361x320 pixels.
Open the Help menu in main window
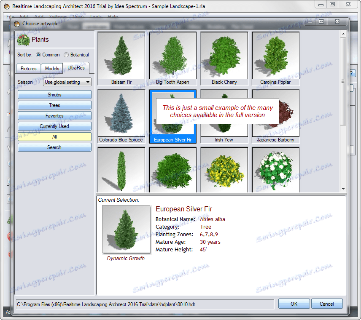113,16
